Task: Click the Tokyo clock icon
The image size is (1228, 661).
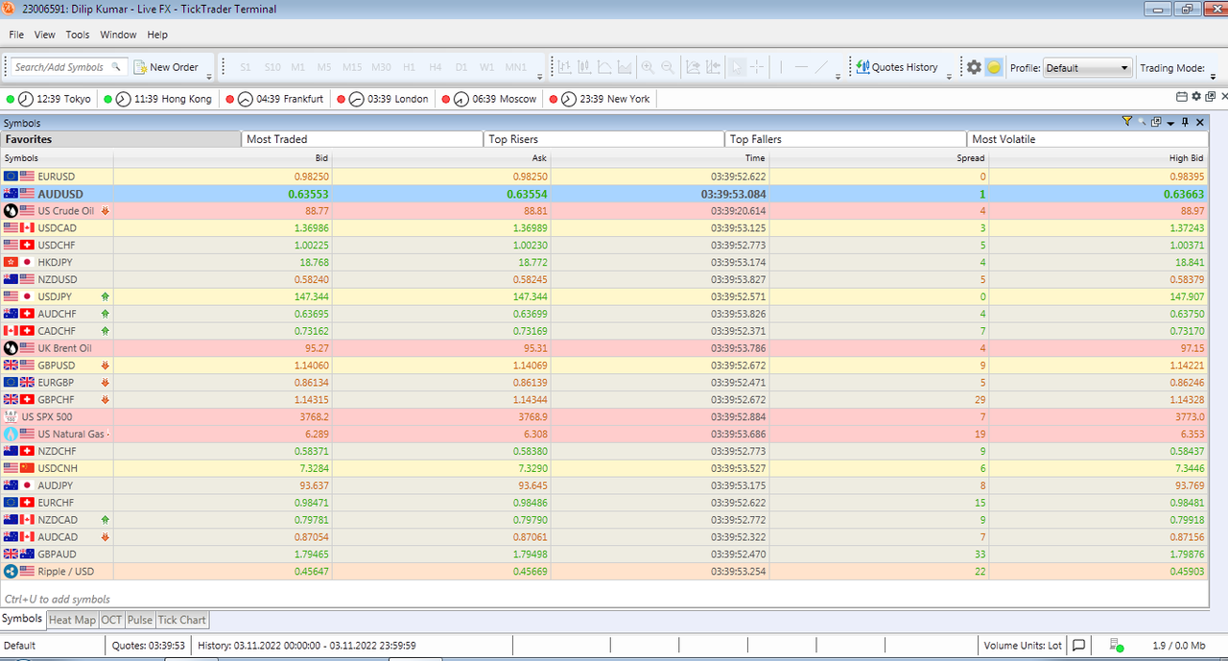Action: pyautogui.click(x=26, y=99)
